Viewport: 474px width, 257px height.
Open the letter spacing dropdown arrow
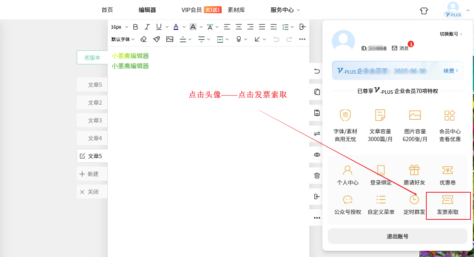point(217,27)
